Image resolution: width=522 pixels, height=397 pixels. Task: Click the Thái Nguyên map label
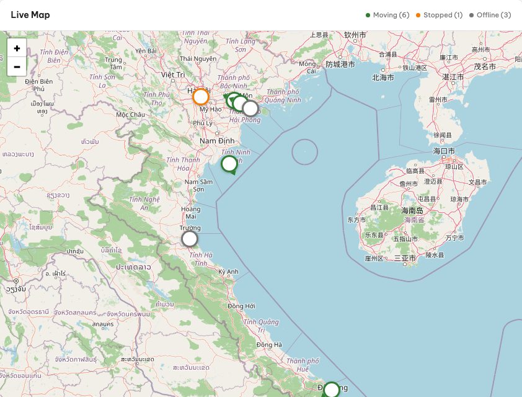(x=198, y=58)
